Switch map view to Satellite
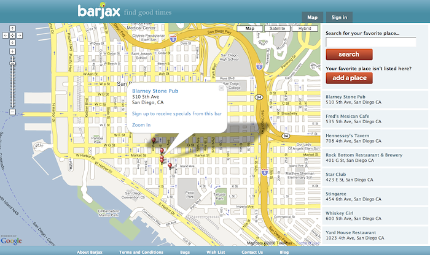This screenshot has width=430, height=255. click(277, 28)
